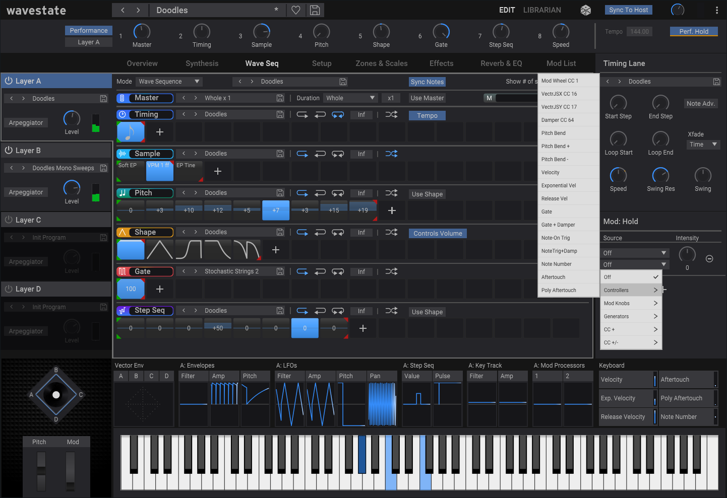727x498 pixels.
Task: Click the randomize dice icon
Action: (585, 10)
